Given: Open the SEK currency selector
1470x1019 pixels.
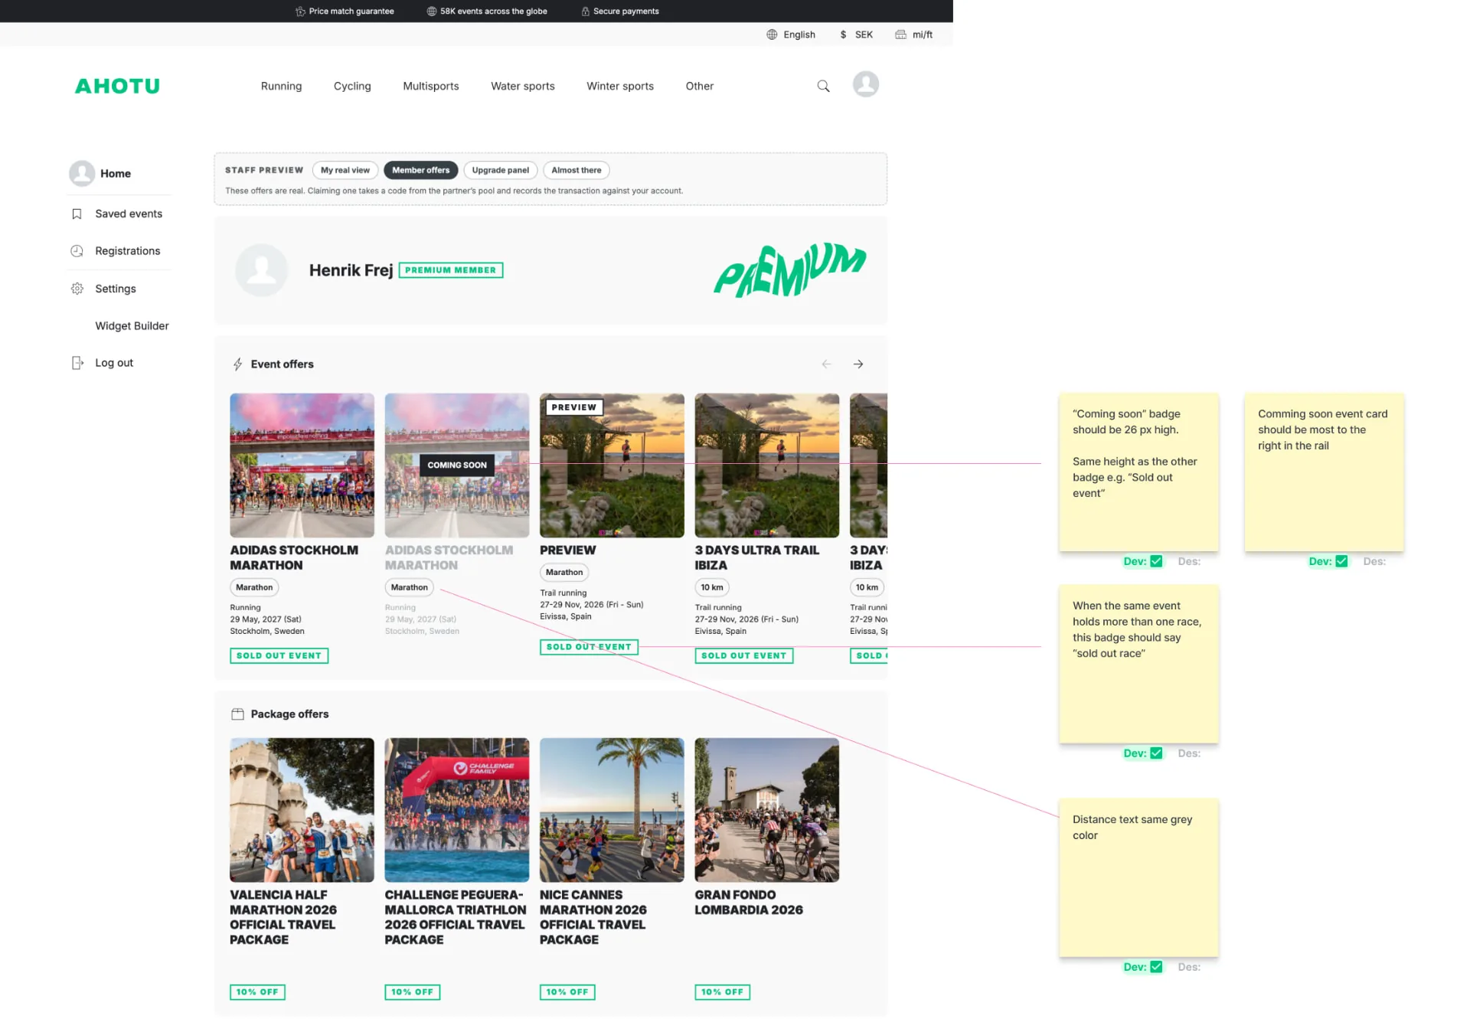Looking at the screenshot, I should 856,34.
